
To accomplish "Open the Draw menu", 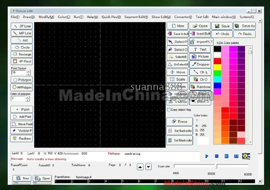I will 29,17.
